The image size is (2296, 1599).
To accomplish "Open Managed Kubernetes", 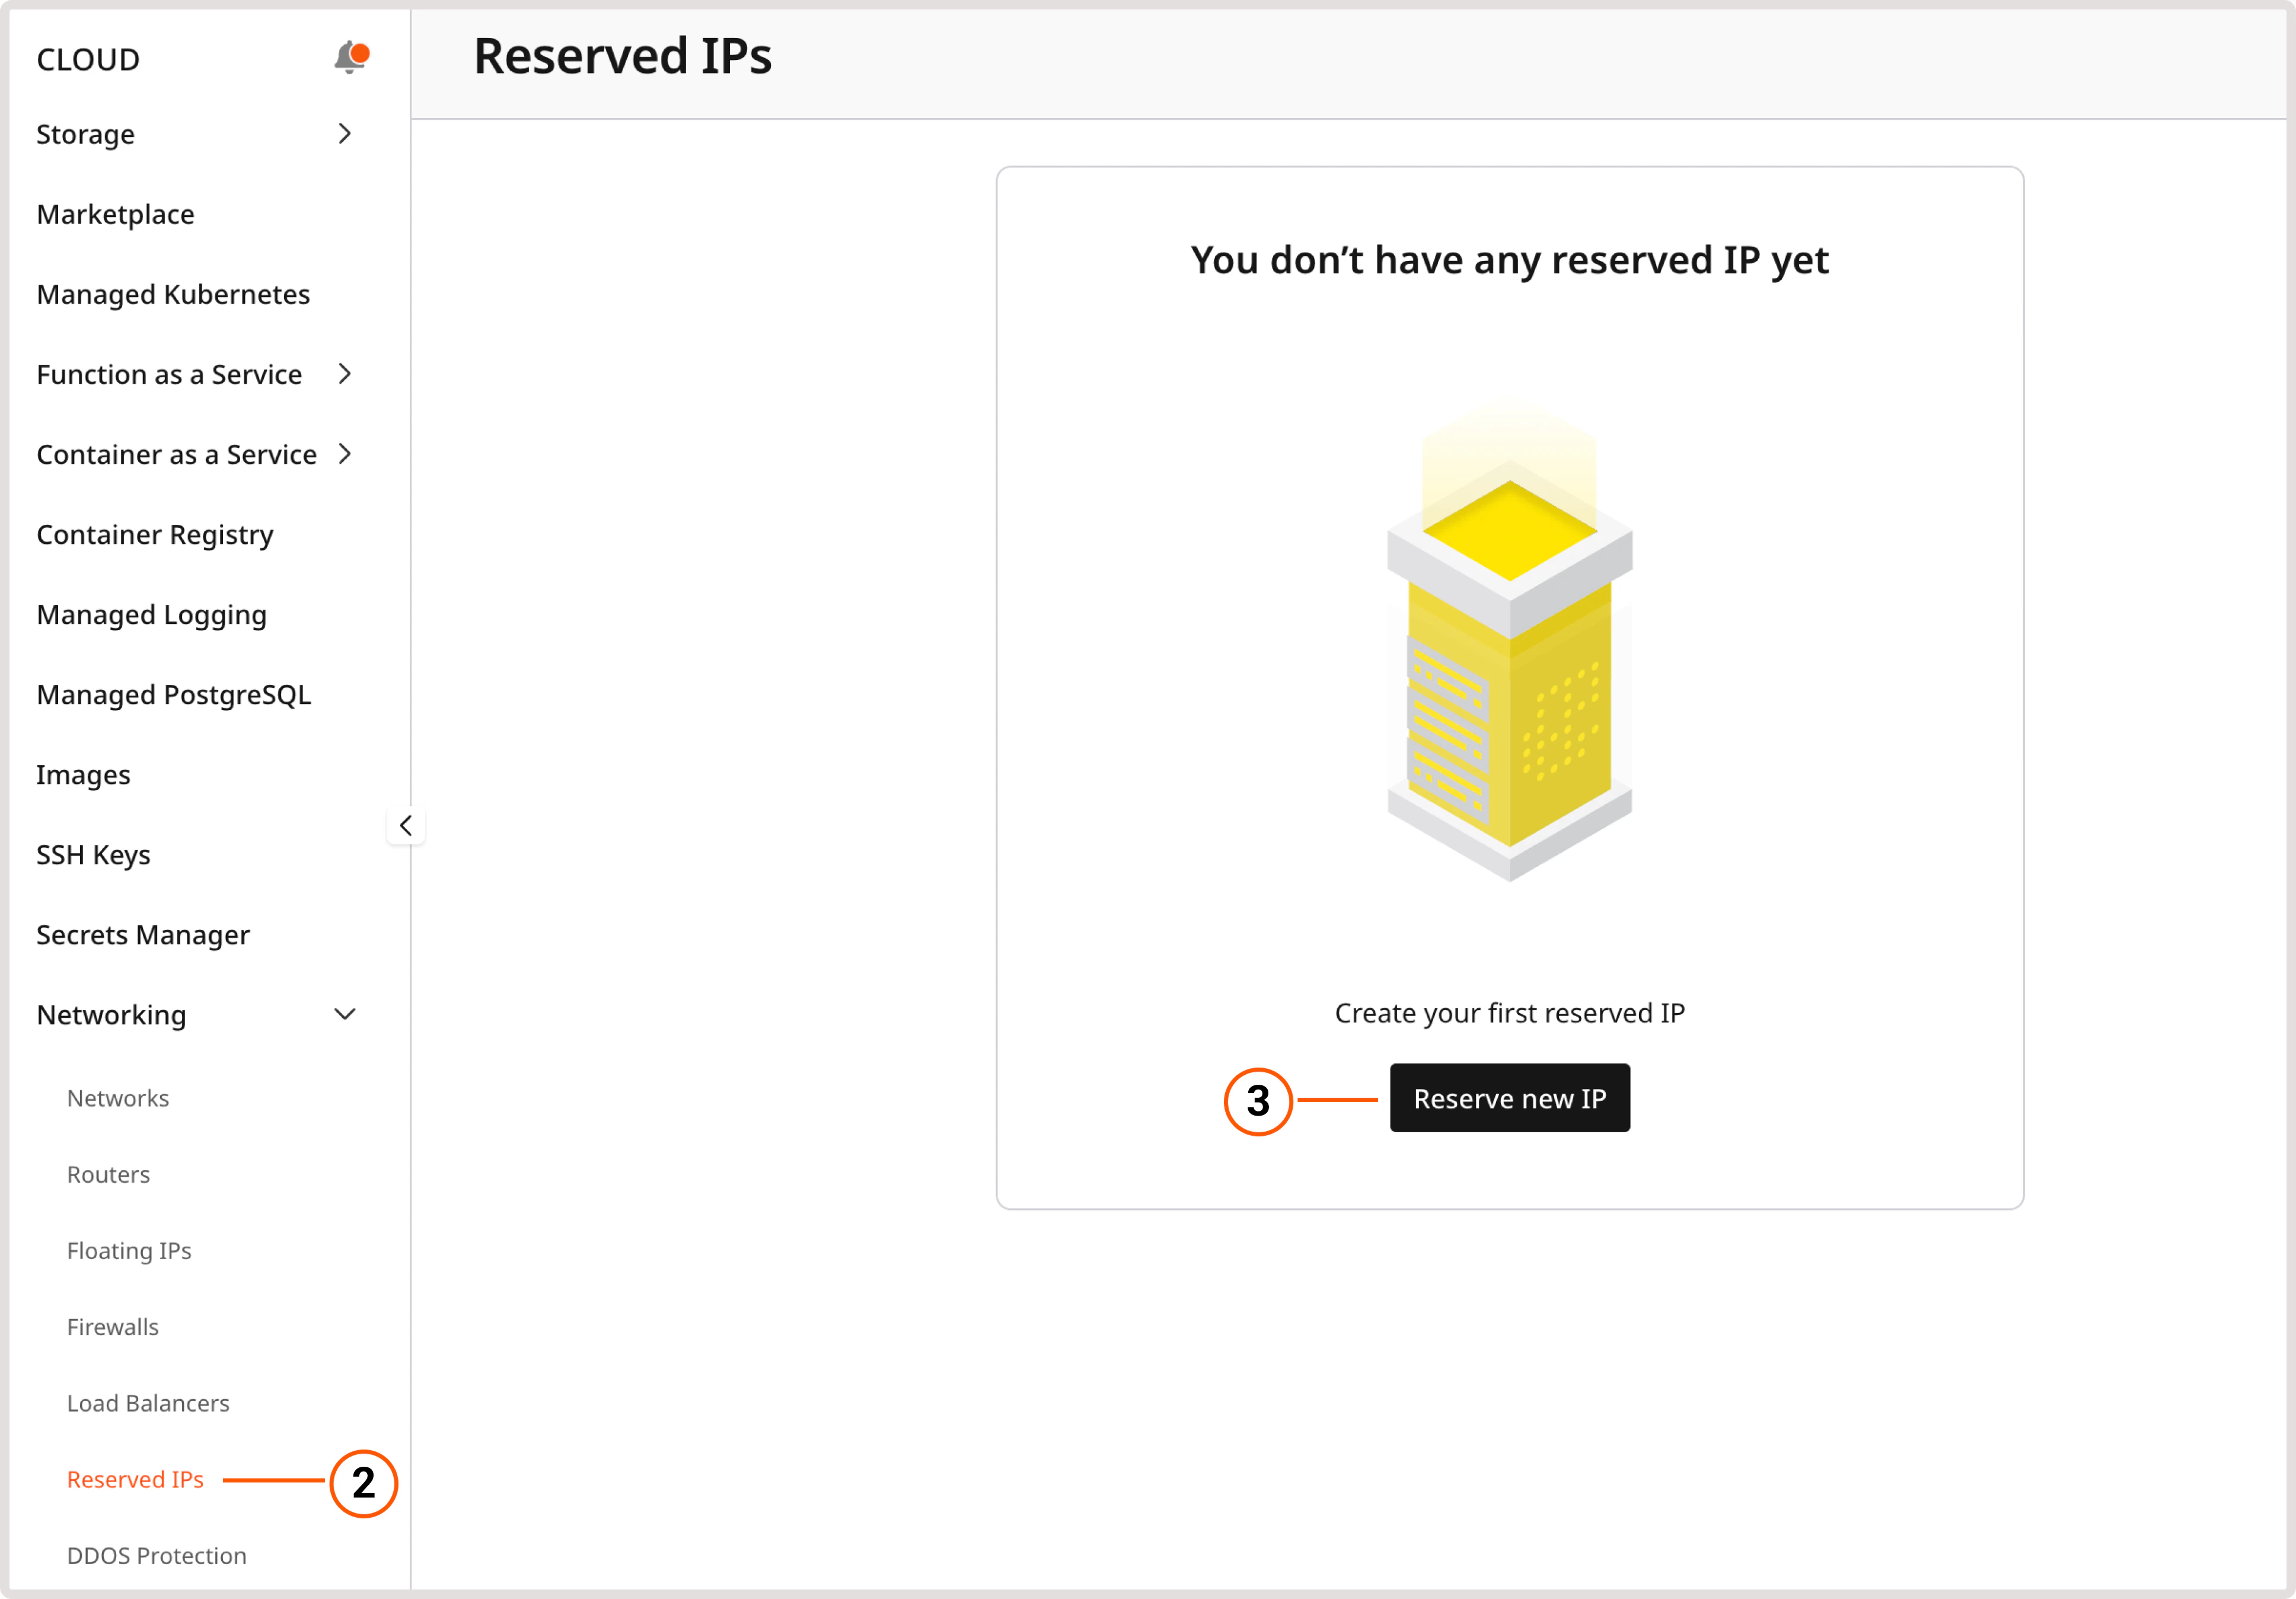I will click(172, 294).
